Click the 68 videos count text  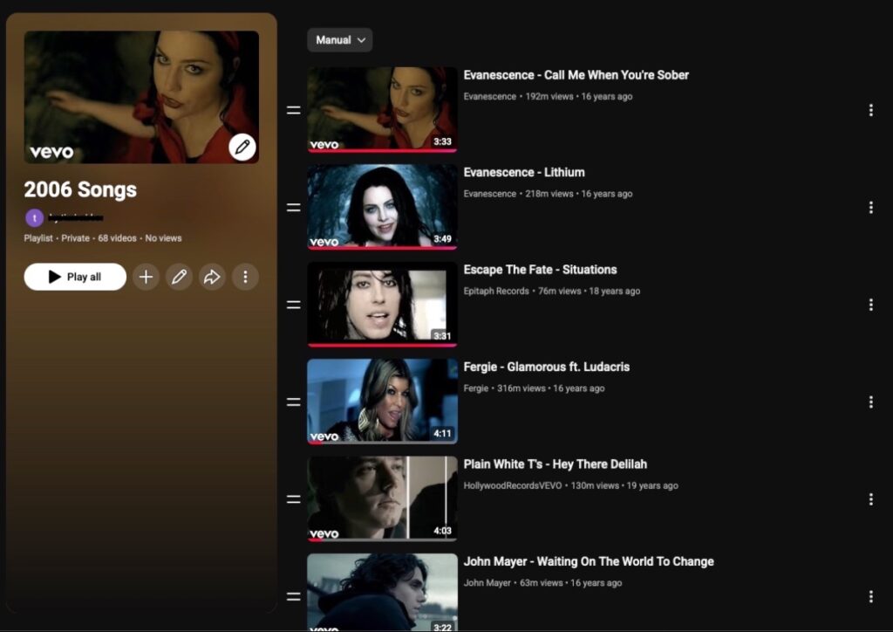[117, 238]
